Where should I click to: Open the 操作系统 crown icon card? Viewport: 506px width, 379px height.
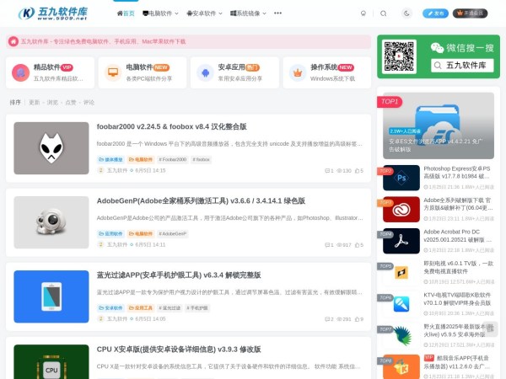pyautogui.click(x=297, y=73)
